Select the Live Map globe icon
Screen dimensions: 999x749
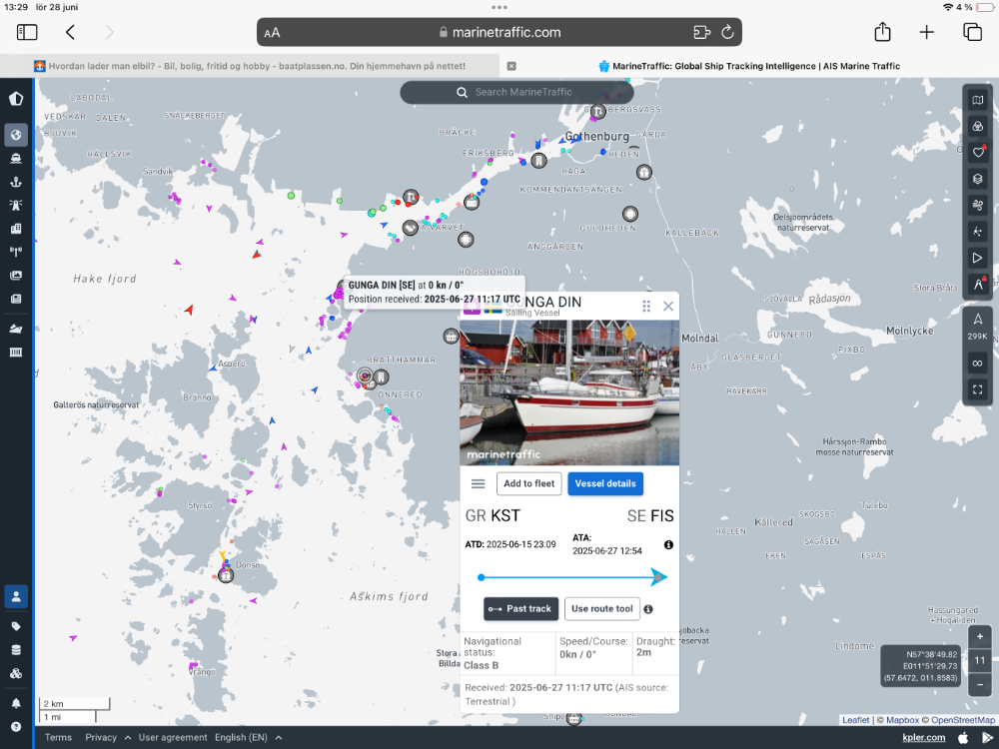pos(16,135)
